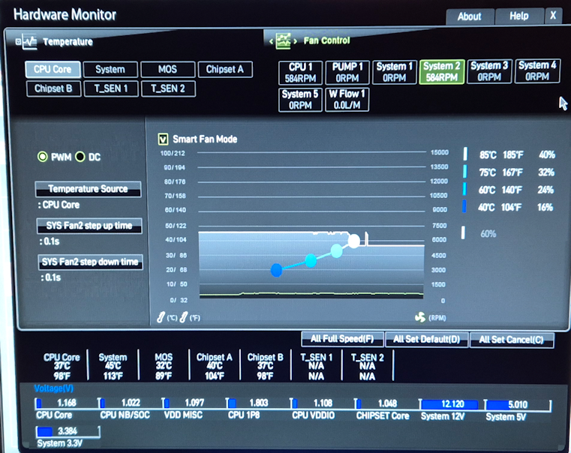The image size is (571, 453).
Task: Click the MOS 32°C temperature readout
Action: [x=164, y=367]
